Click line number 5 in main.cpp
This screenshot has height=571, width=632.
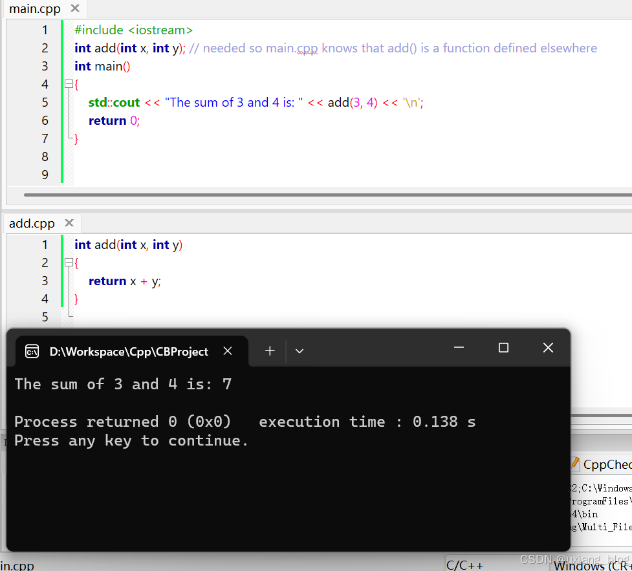pos(45,102)
